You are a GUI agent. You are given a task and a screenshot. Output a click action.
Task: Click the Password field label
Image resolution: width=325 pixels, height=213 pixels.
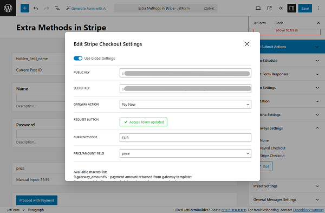click(x=25, y=125)
